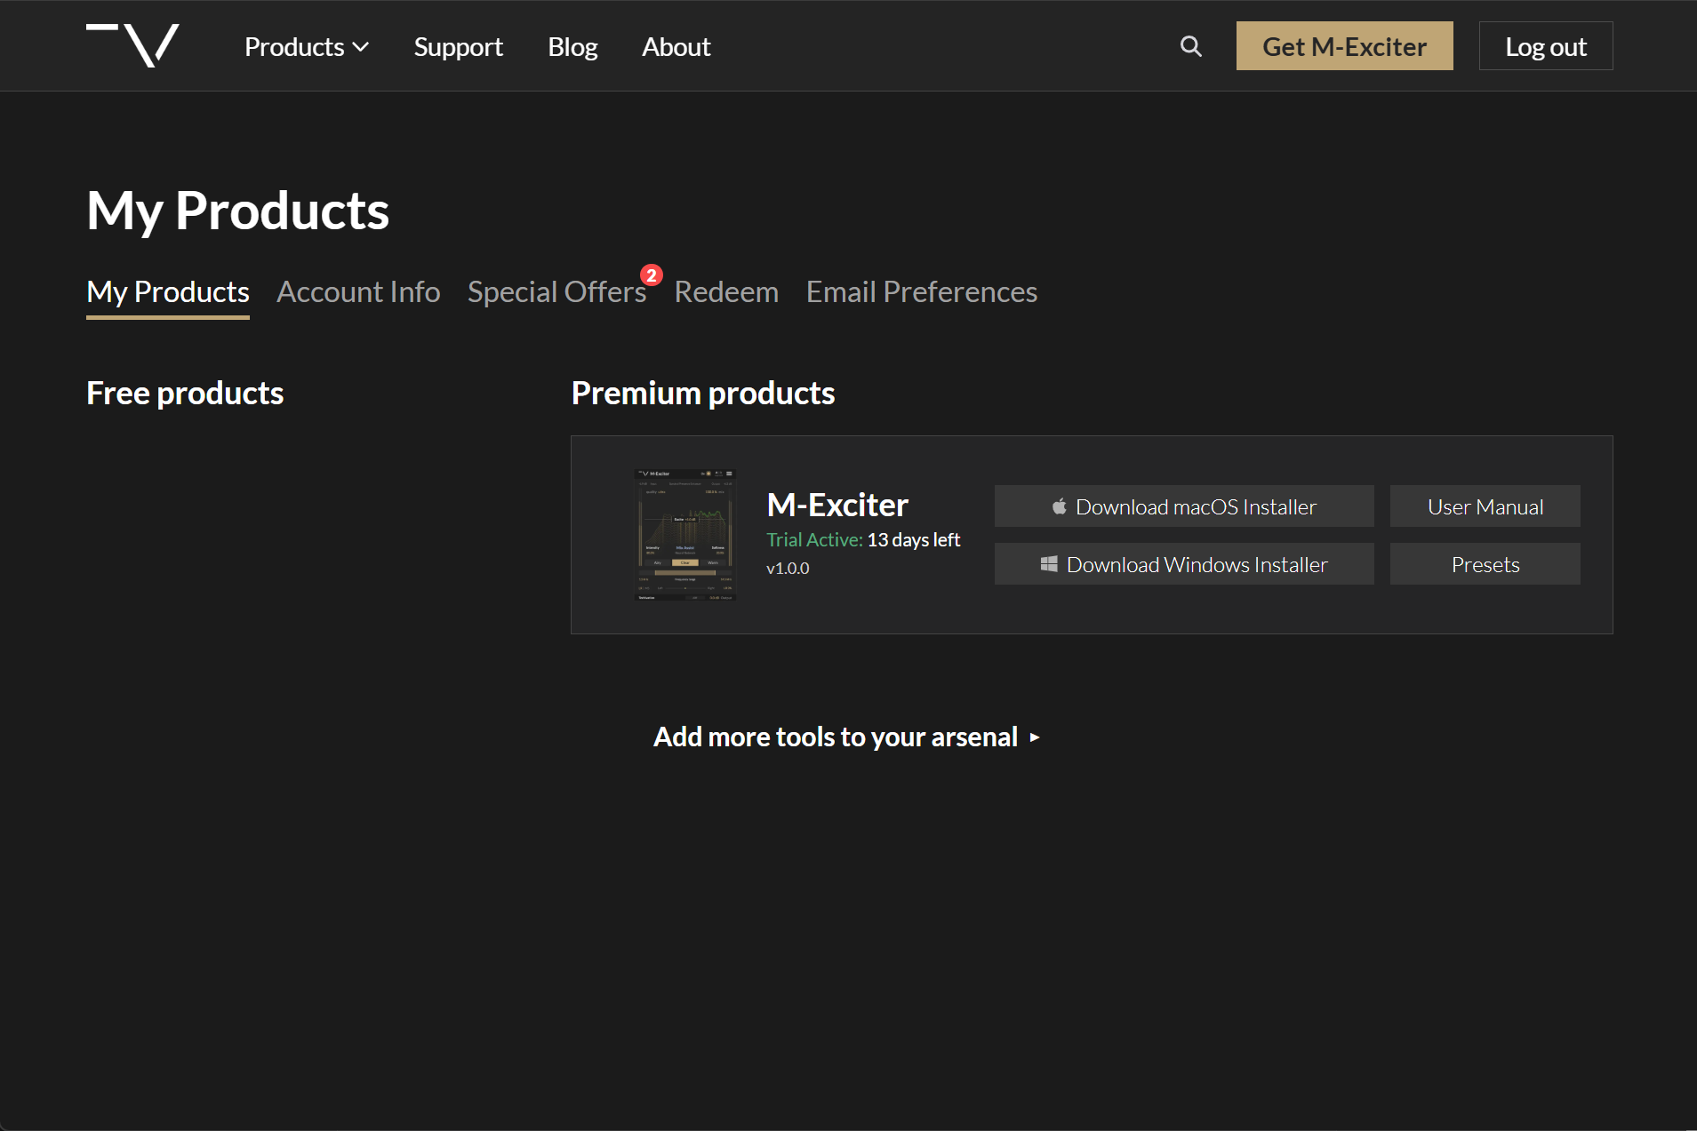Viewport: 1697px width, 1131px height.
Task: Click the v1.0.0 version label
Action: click(788, 568)
